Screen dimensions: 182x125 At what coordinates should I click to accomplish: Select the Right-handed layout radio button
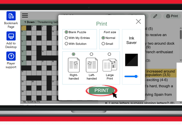click(73, 54)
